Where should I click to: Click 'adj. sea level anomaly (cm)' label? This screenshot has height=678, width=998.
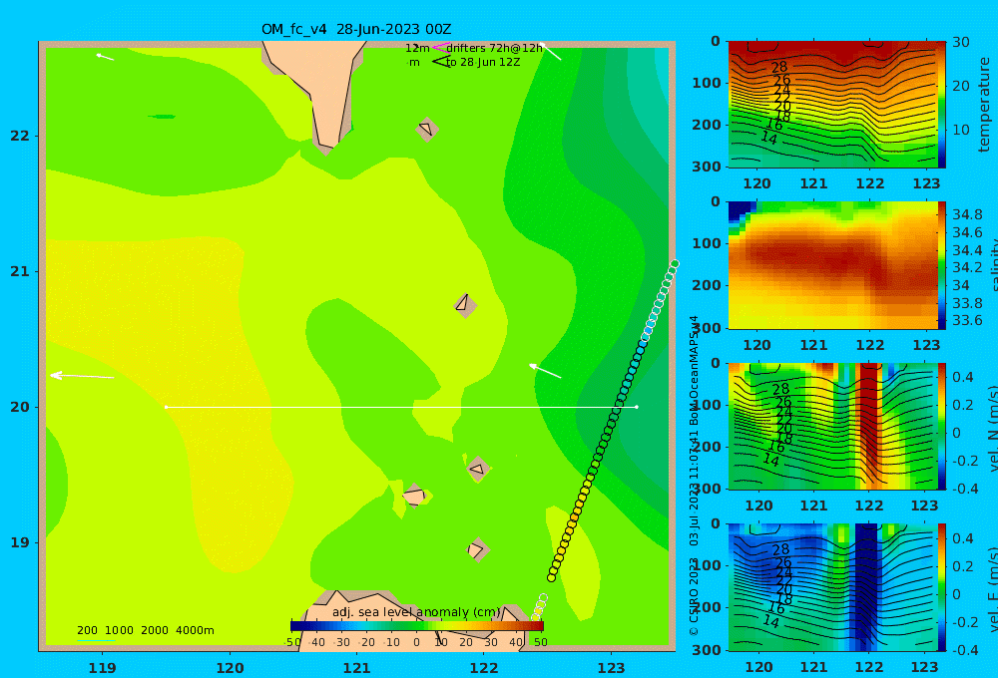coord(416,612)
